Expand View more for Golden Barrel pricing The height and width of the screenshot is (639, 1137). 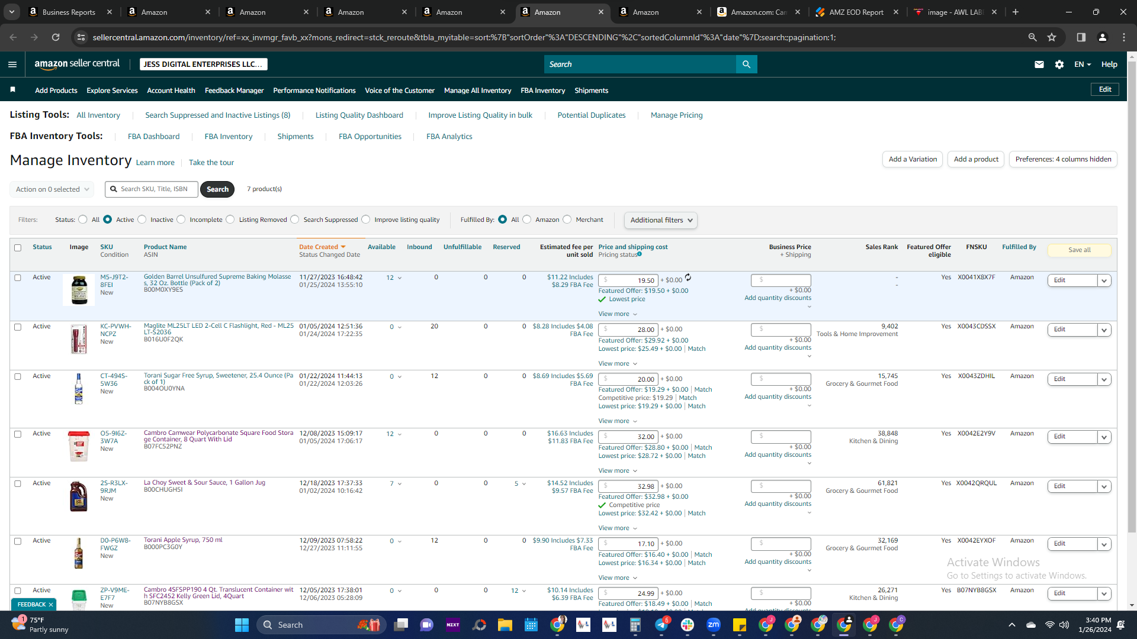[x=618, y=314]
